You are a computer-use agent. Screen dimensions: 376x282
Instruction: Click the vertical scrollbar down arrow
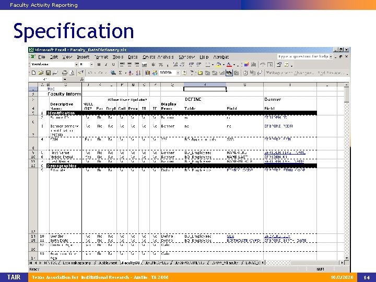(347, 258)
